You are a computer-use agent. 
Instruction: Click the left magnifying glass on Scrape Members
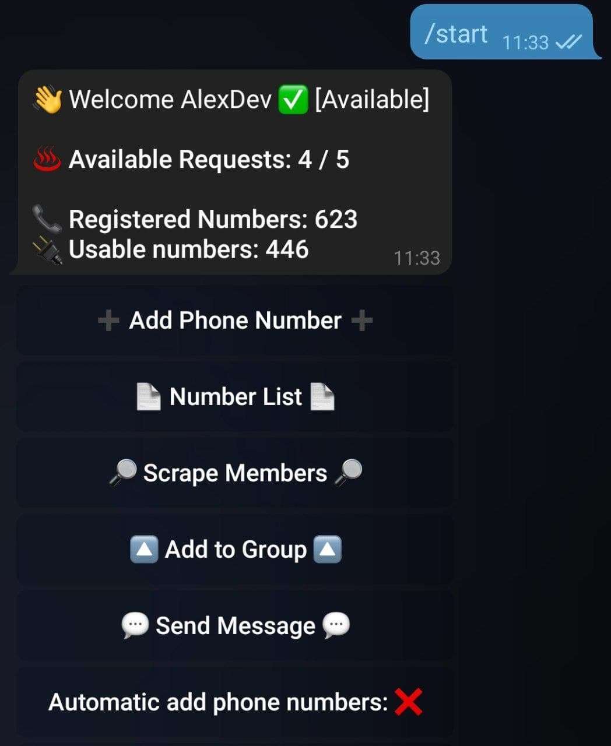coord(122,473)
